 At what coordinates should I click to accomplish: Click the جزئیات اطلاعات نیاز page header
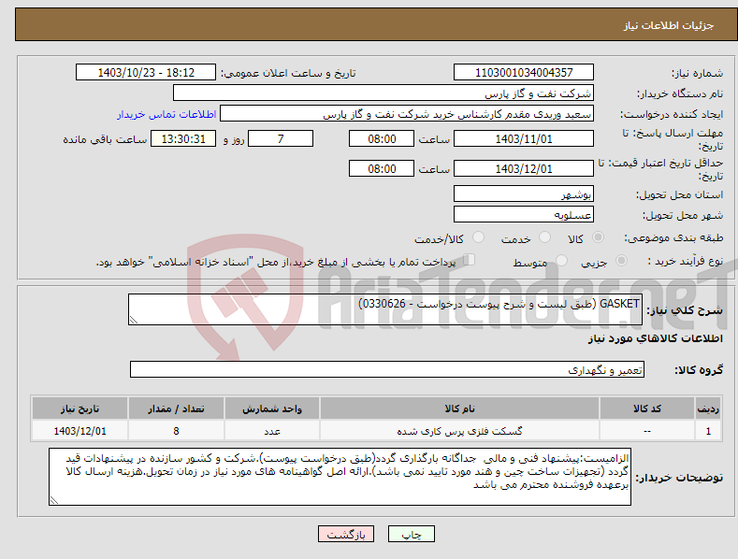pos(669,25)
